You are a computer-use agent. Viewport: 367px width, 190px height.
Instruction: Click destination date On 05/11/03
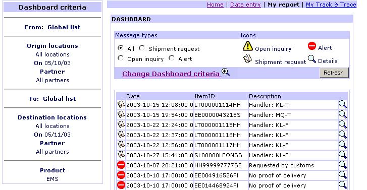[52, 135]
